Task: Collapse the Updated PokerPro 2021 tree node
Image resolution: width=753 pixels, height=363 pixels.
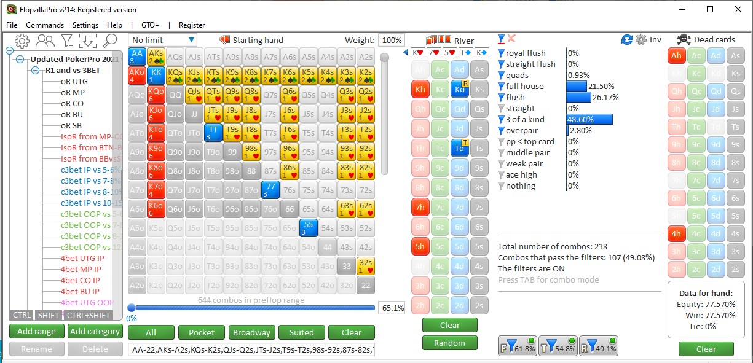Action: 20,60
